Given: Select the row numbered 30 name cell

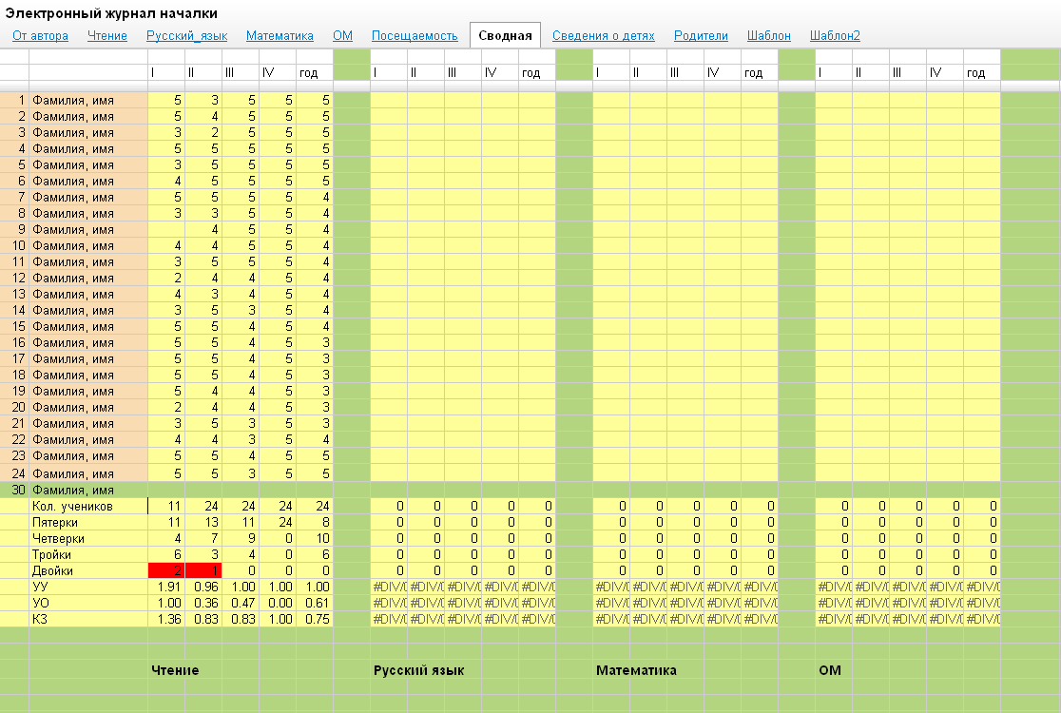Looking at the screenshot, I should [88, 491].
